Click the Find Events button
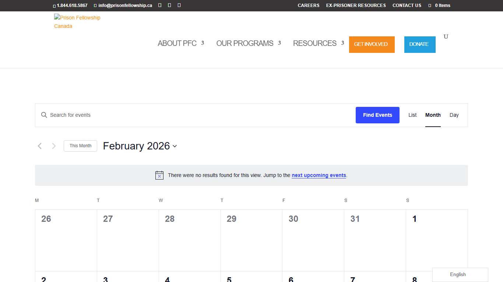The image size is (503, 282). click(377, 115)
